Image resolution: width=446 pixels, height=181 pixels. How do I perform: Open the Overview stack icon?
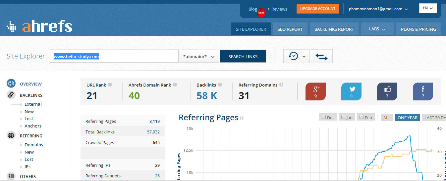11,83
